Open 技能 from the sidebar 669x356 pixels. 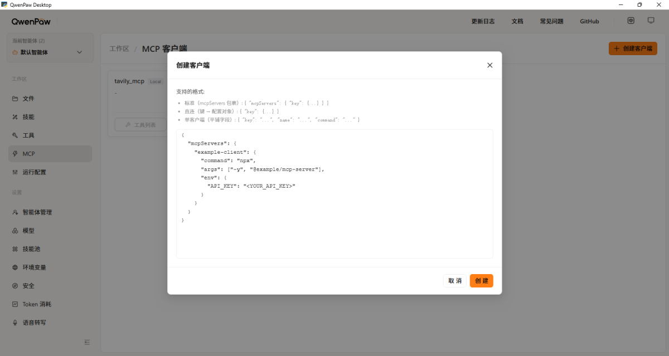click(28, 117)
